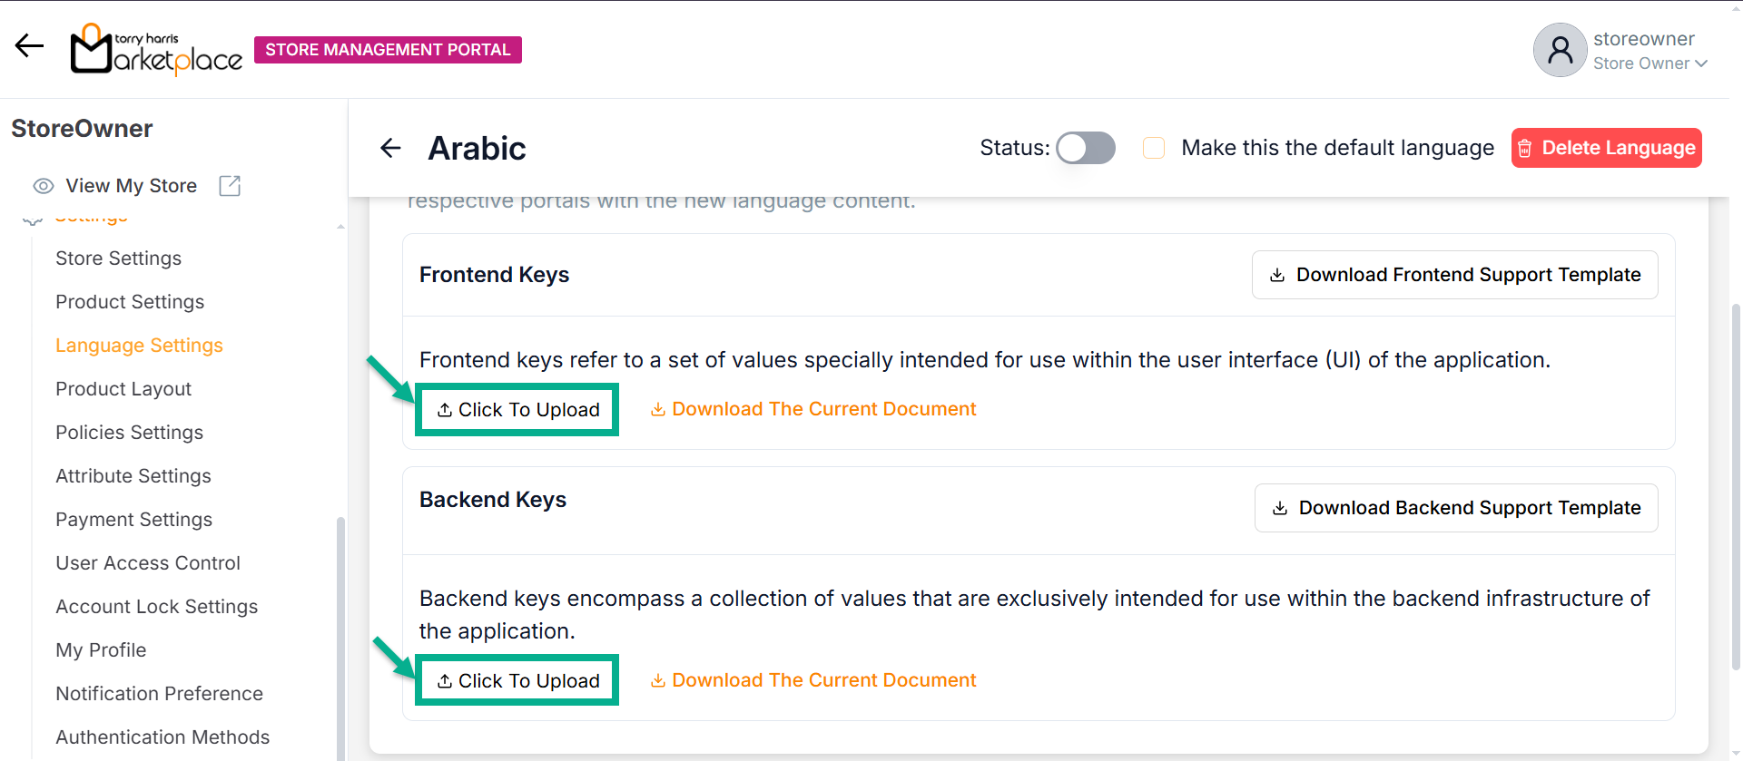Click To Upload Frontend Keys file
Image resolution: width=1743 pixels, height=761 pixels.
[x=517, y=410]
